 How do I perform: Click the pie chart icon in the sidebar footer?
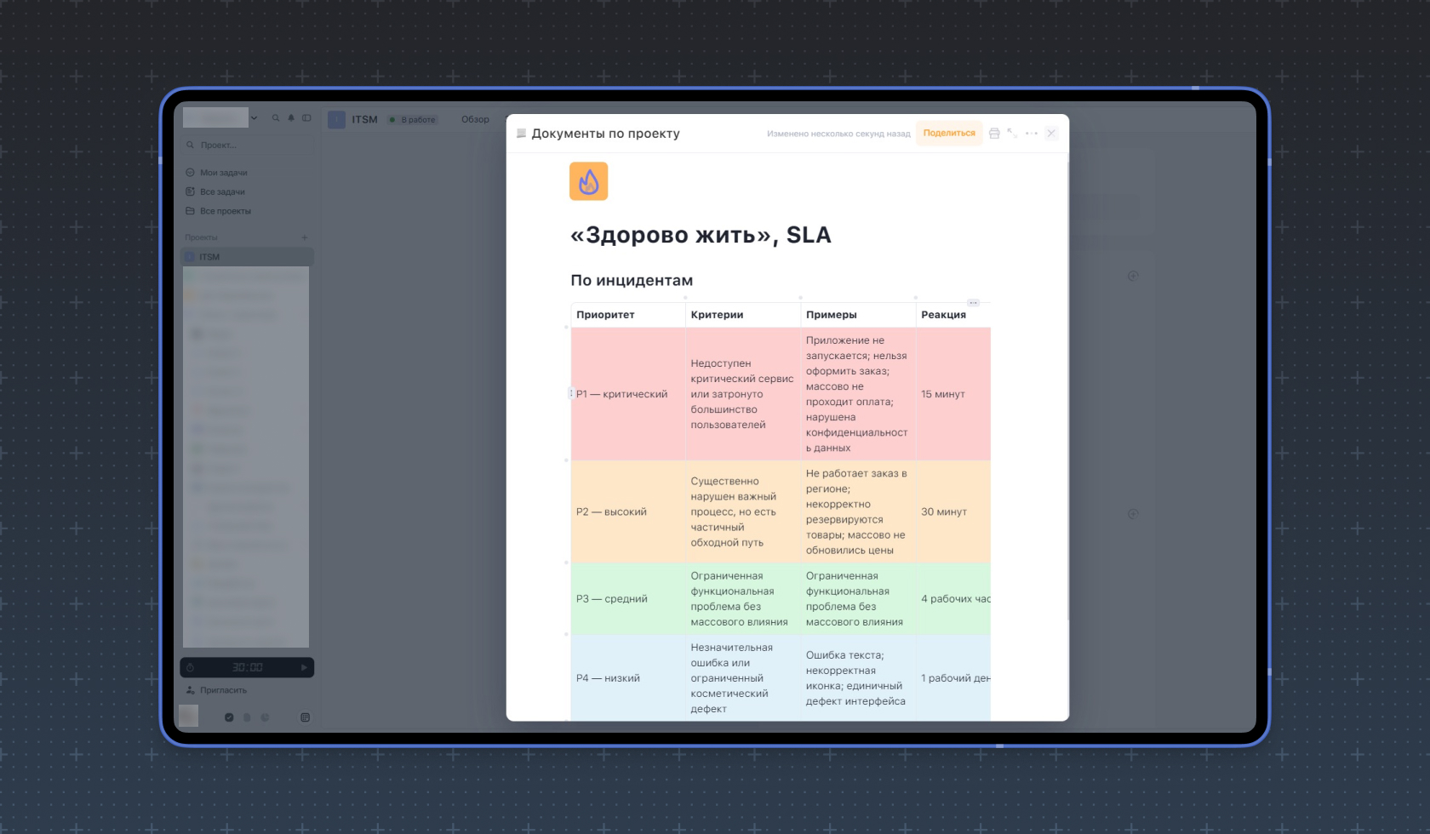(265, 717)
